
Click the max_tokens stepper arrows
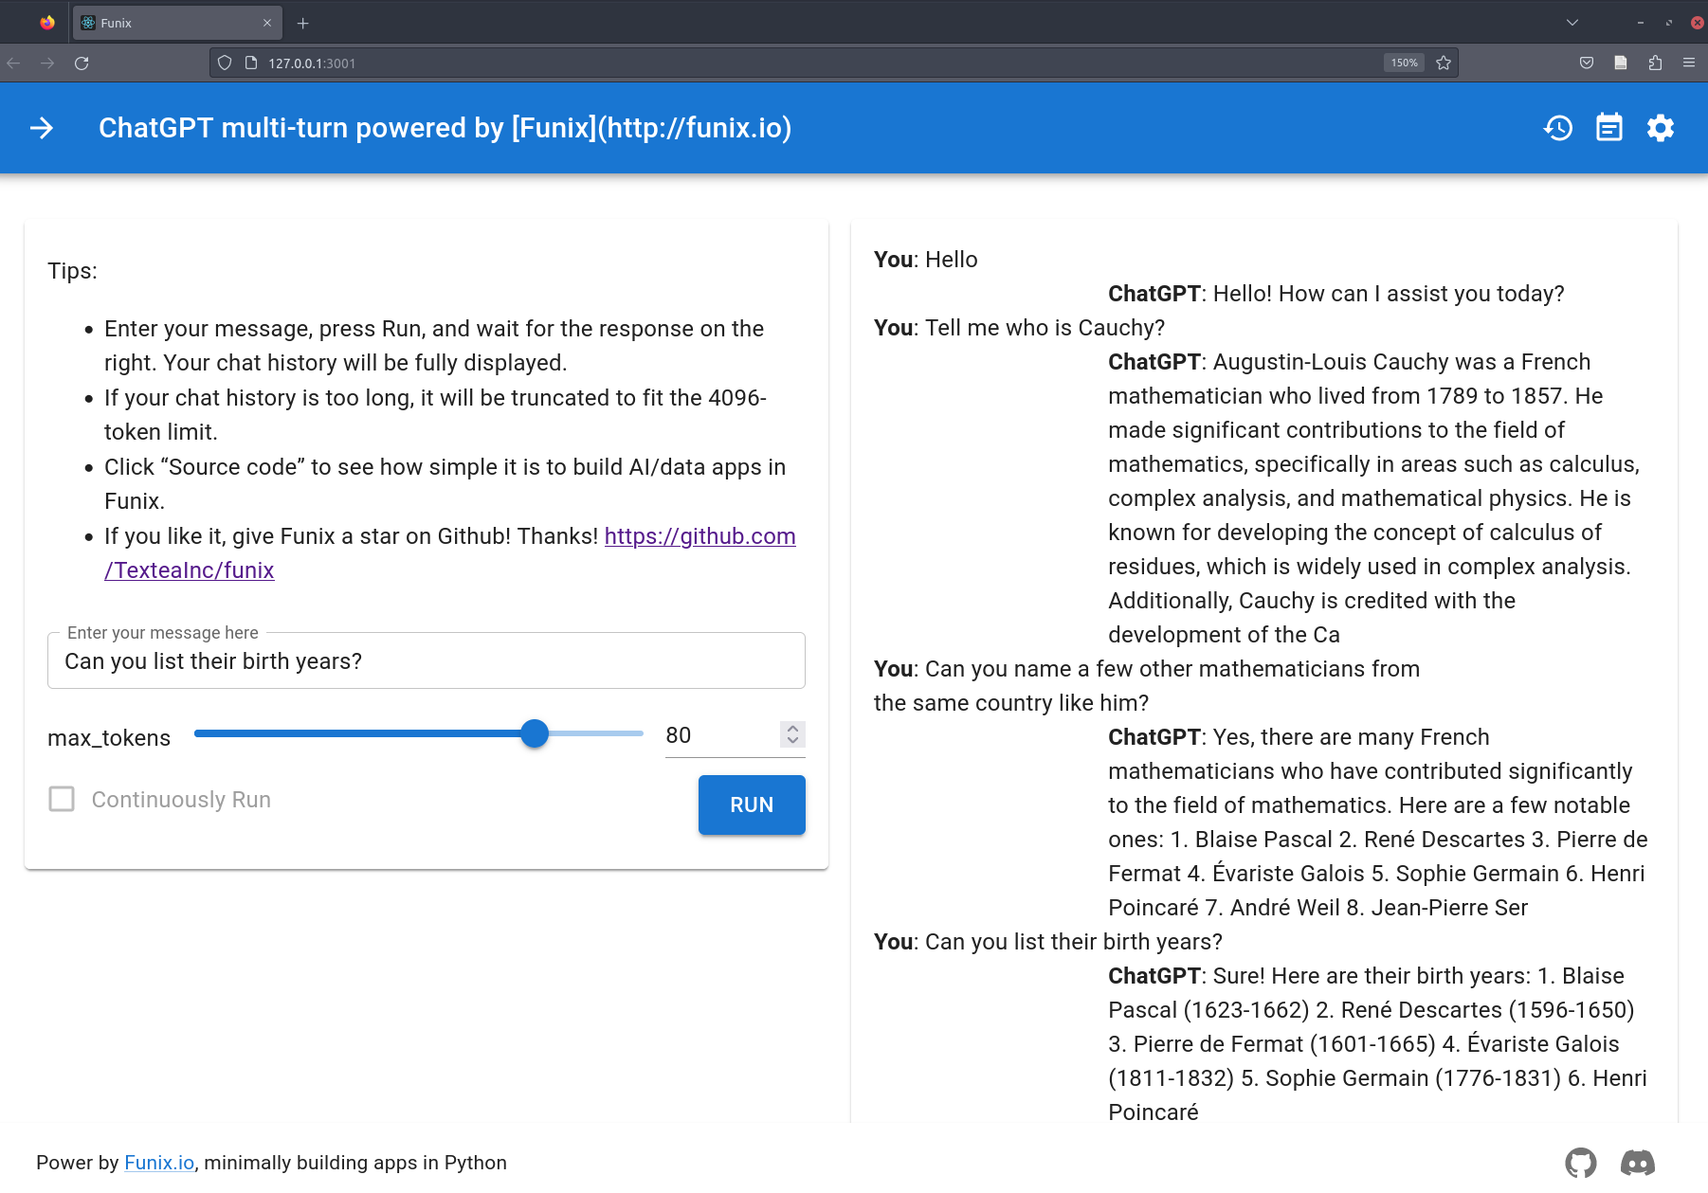[x=792, y=734]
